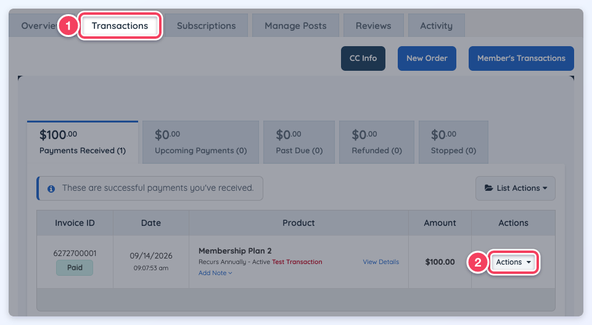
Task: Click the folder icon in List Actions
Action: click(x=489, y=188)
